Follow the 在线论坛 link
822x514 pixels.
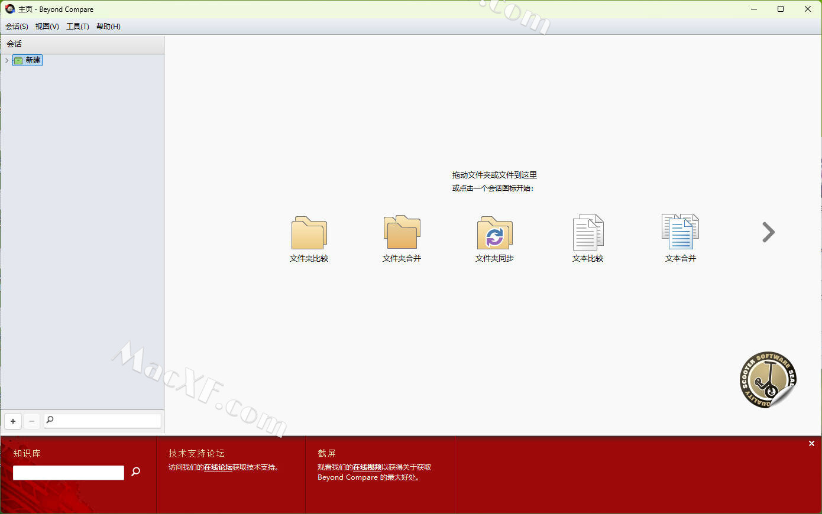[x=218, y=467]
